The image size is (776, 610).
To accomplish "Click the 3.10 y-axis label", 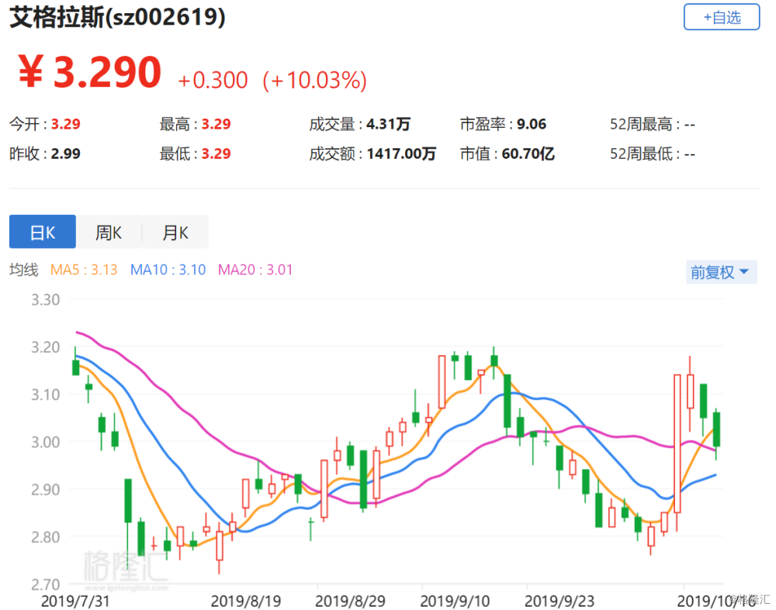I will pyautogui.click(x=46, y=395).
